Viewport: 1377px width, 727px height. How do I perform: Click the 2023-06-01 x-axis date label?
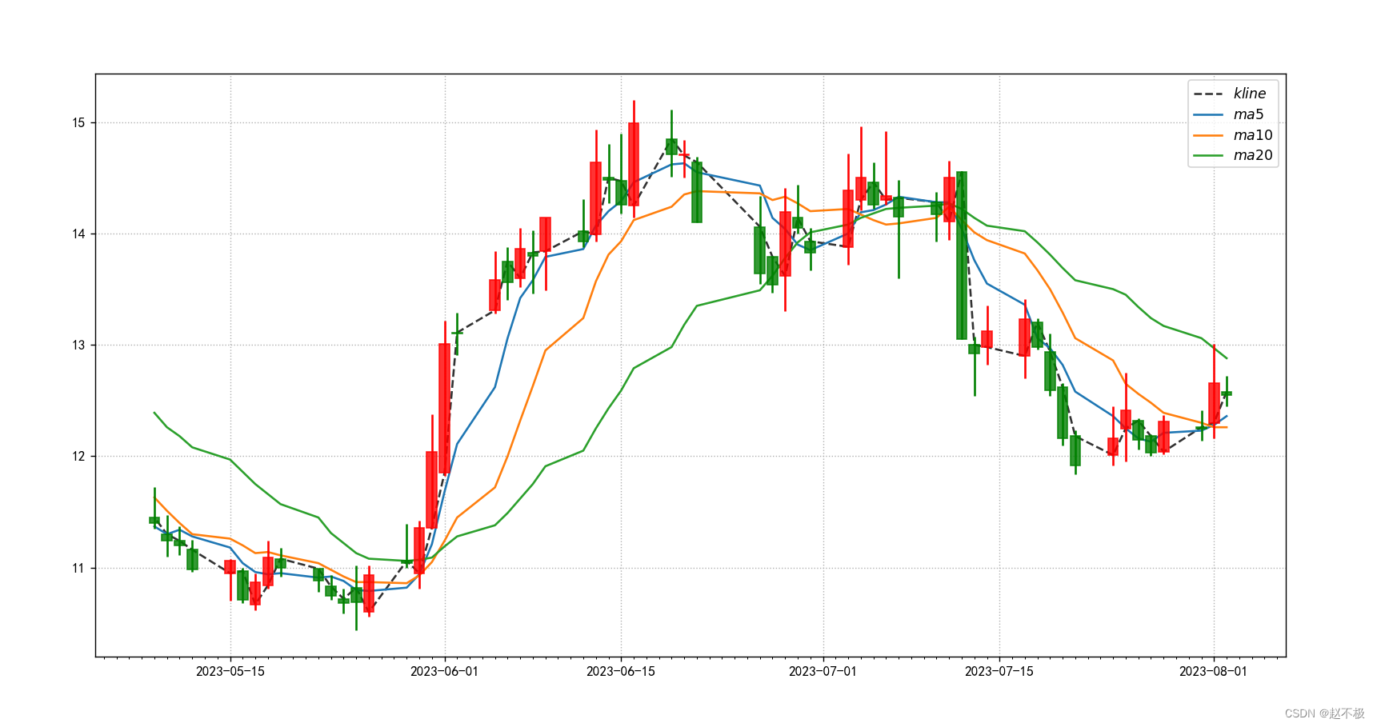[445, 671]
